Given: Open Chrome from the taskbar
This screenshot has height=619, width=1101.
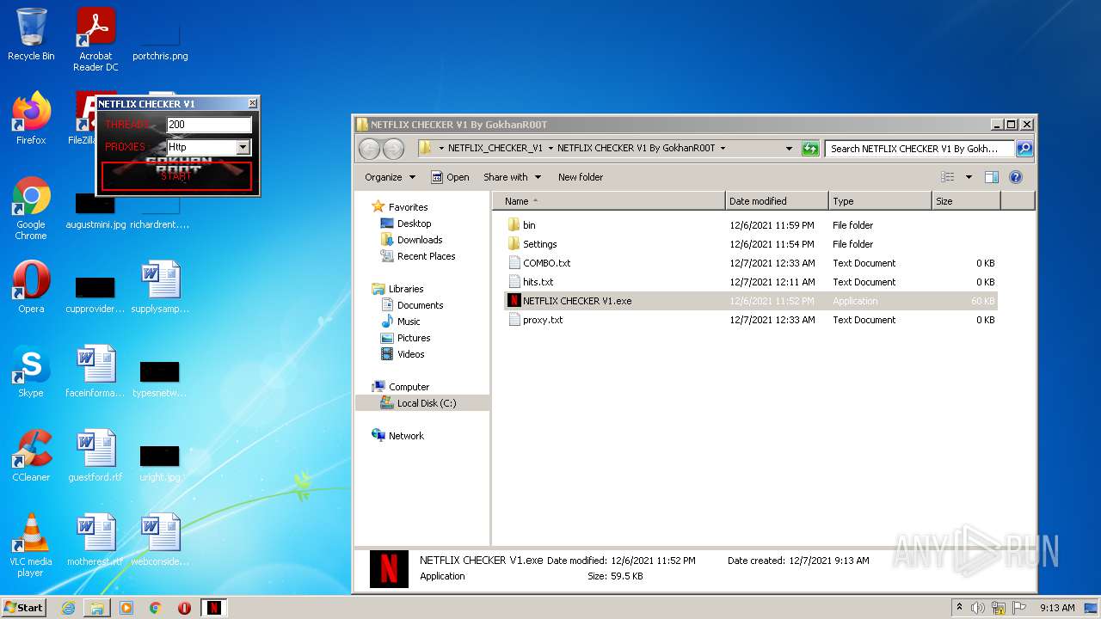Looking at the screenshot, I should point(156,608).
